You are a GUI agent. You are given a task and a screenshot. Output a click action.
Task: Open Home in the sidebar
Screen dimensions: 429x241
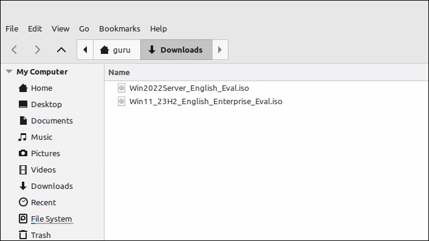[x=41, y=88]
